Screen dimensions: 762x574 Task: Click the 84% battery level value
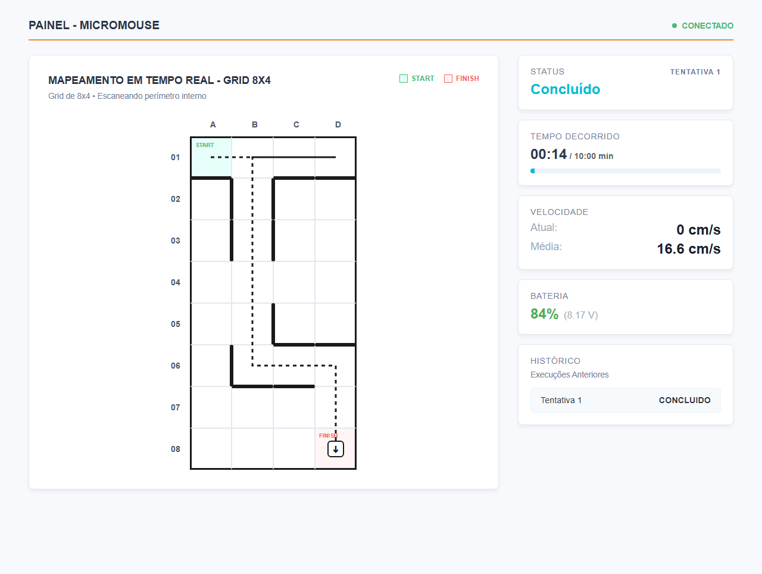(x=545, y=314)
